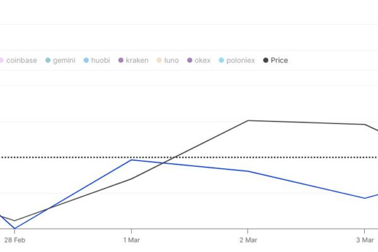The image size is (378, 252).
Task: Select the 3 Mar axis label
Action: pyautogui.click(x=365, y=240)
